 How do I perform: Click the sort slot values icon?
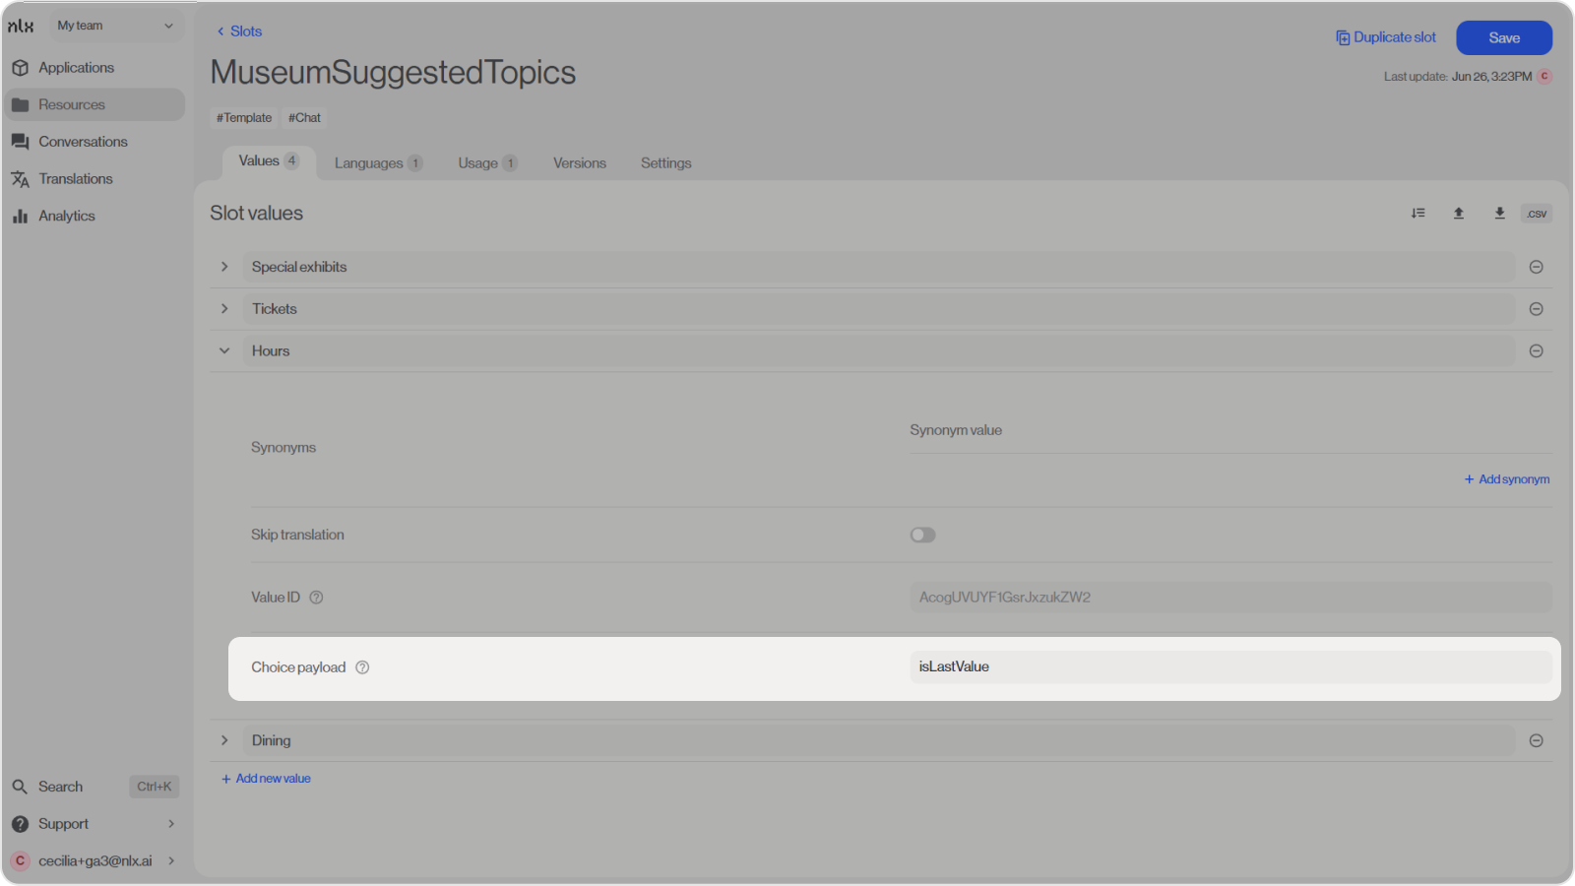pos(1417,213)
